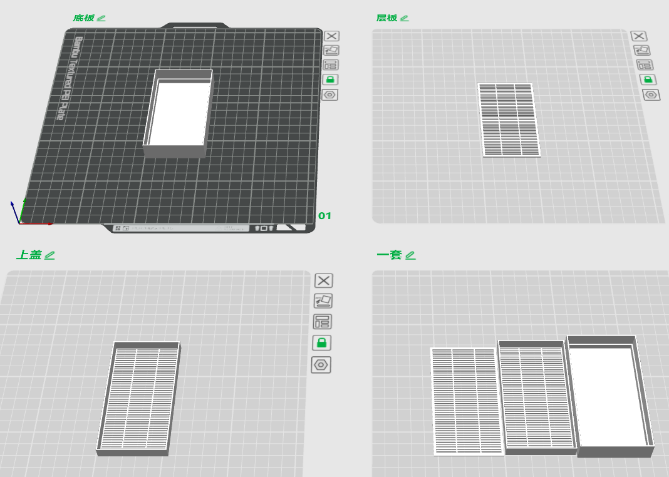The image size is (669, 477).
Task: Select the 层板 plate name label
Action: pyautogui.click(x=387, y=18)
